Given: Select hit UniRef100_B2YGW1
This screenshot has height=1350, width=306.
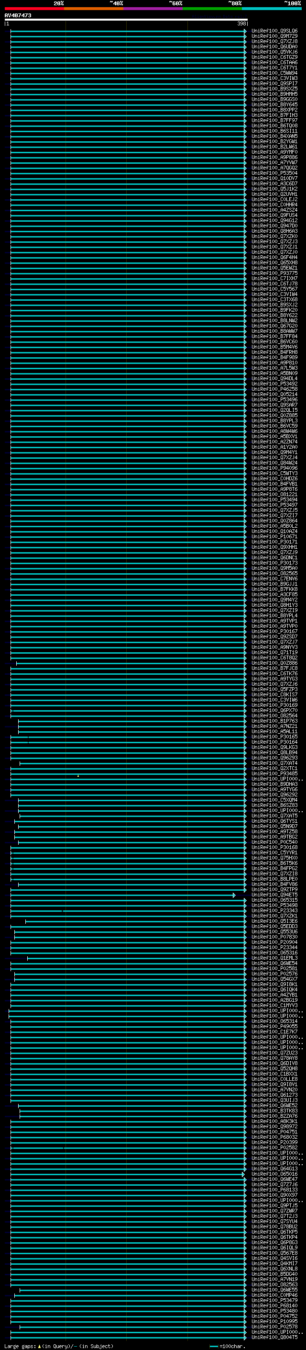Looking at the screenshot, I should [x=274, y=141].
